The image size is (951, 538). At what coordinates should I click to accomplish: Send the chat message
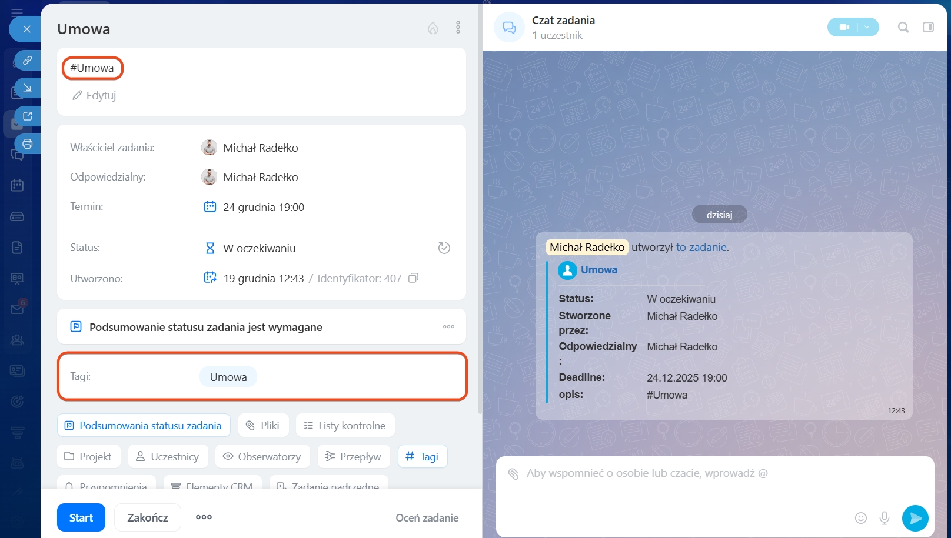[x=915, y=518]
